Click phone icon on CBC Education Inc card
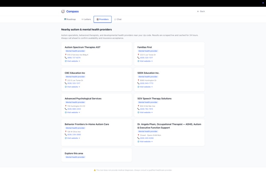The width and height of the screenshot is (266, 173). point(66,83)
